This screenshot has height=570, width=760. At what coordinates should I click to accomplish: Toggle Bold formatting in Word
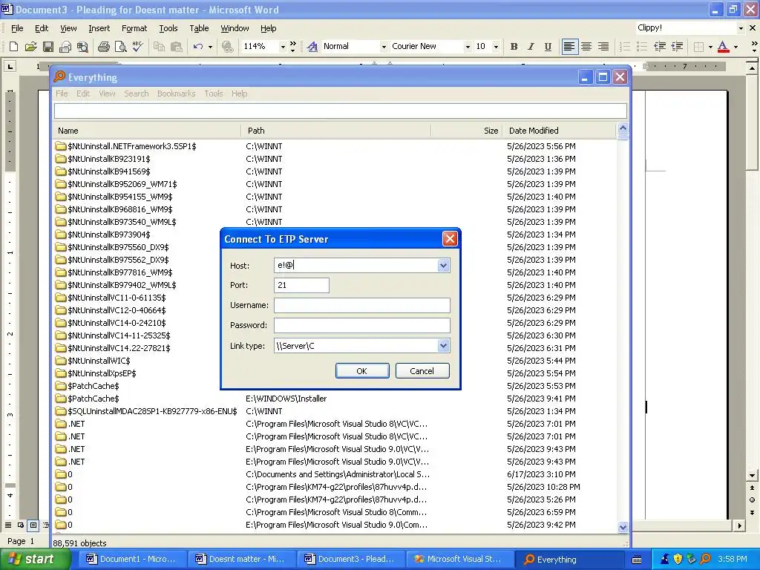[514, 47]
